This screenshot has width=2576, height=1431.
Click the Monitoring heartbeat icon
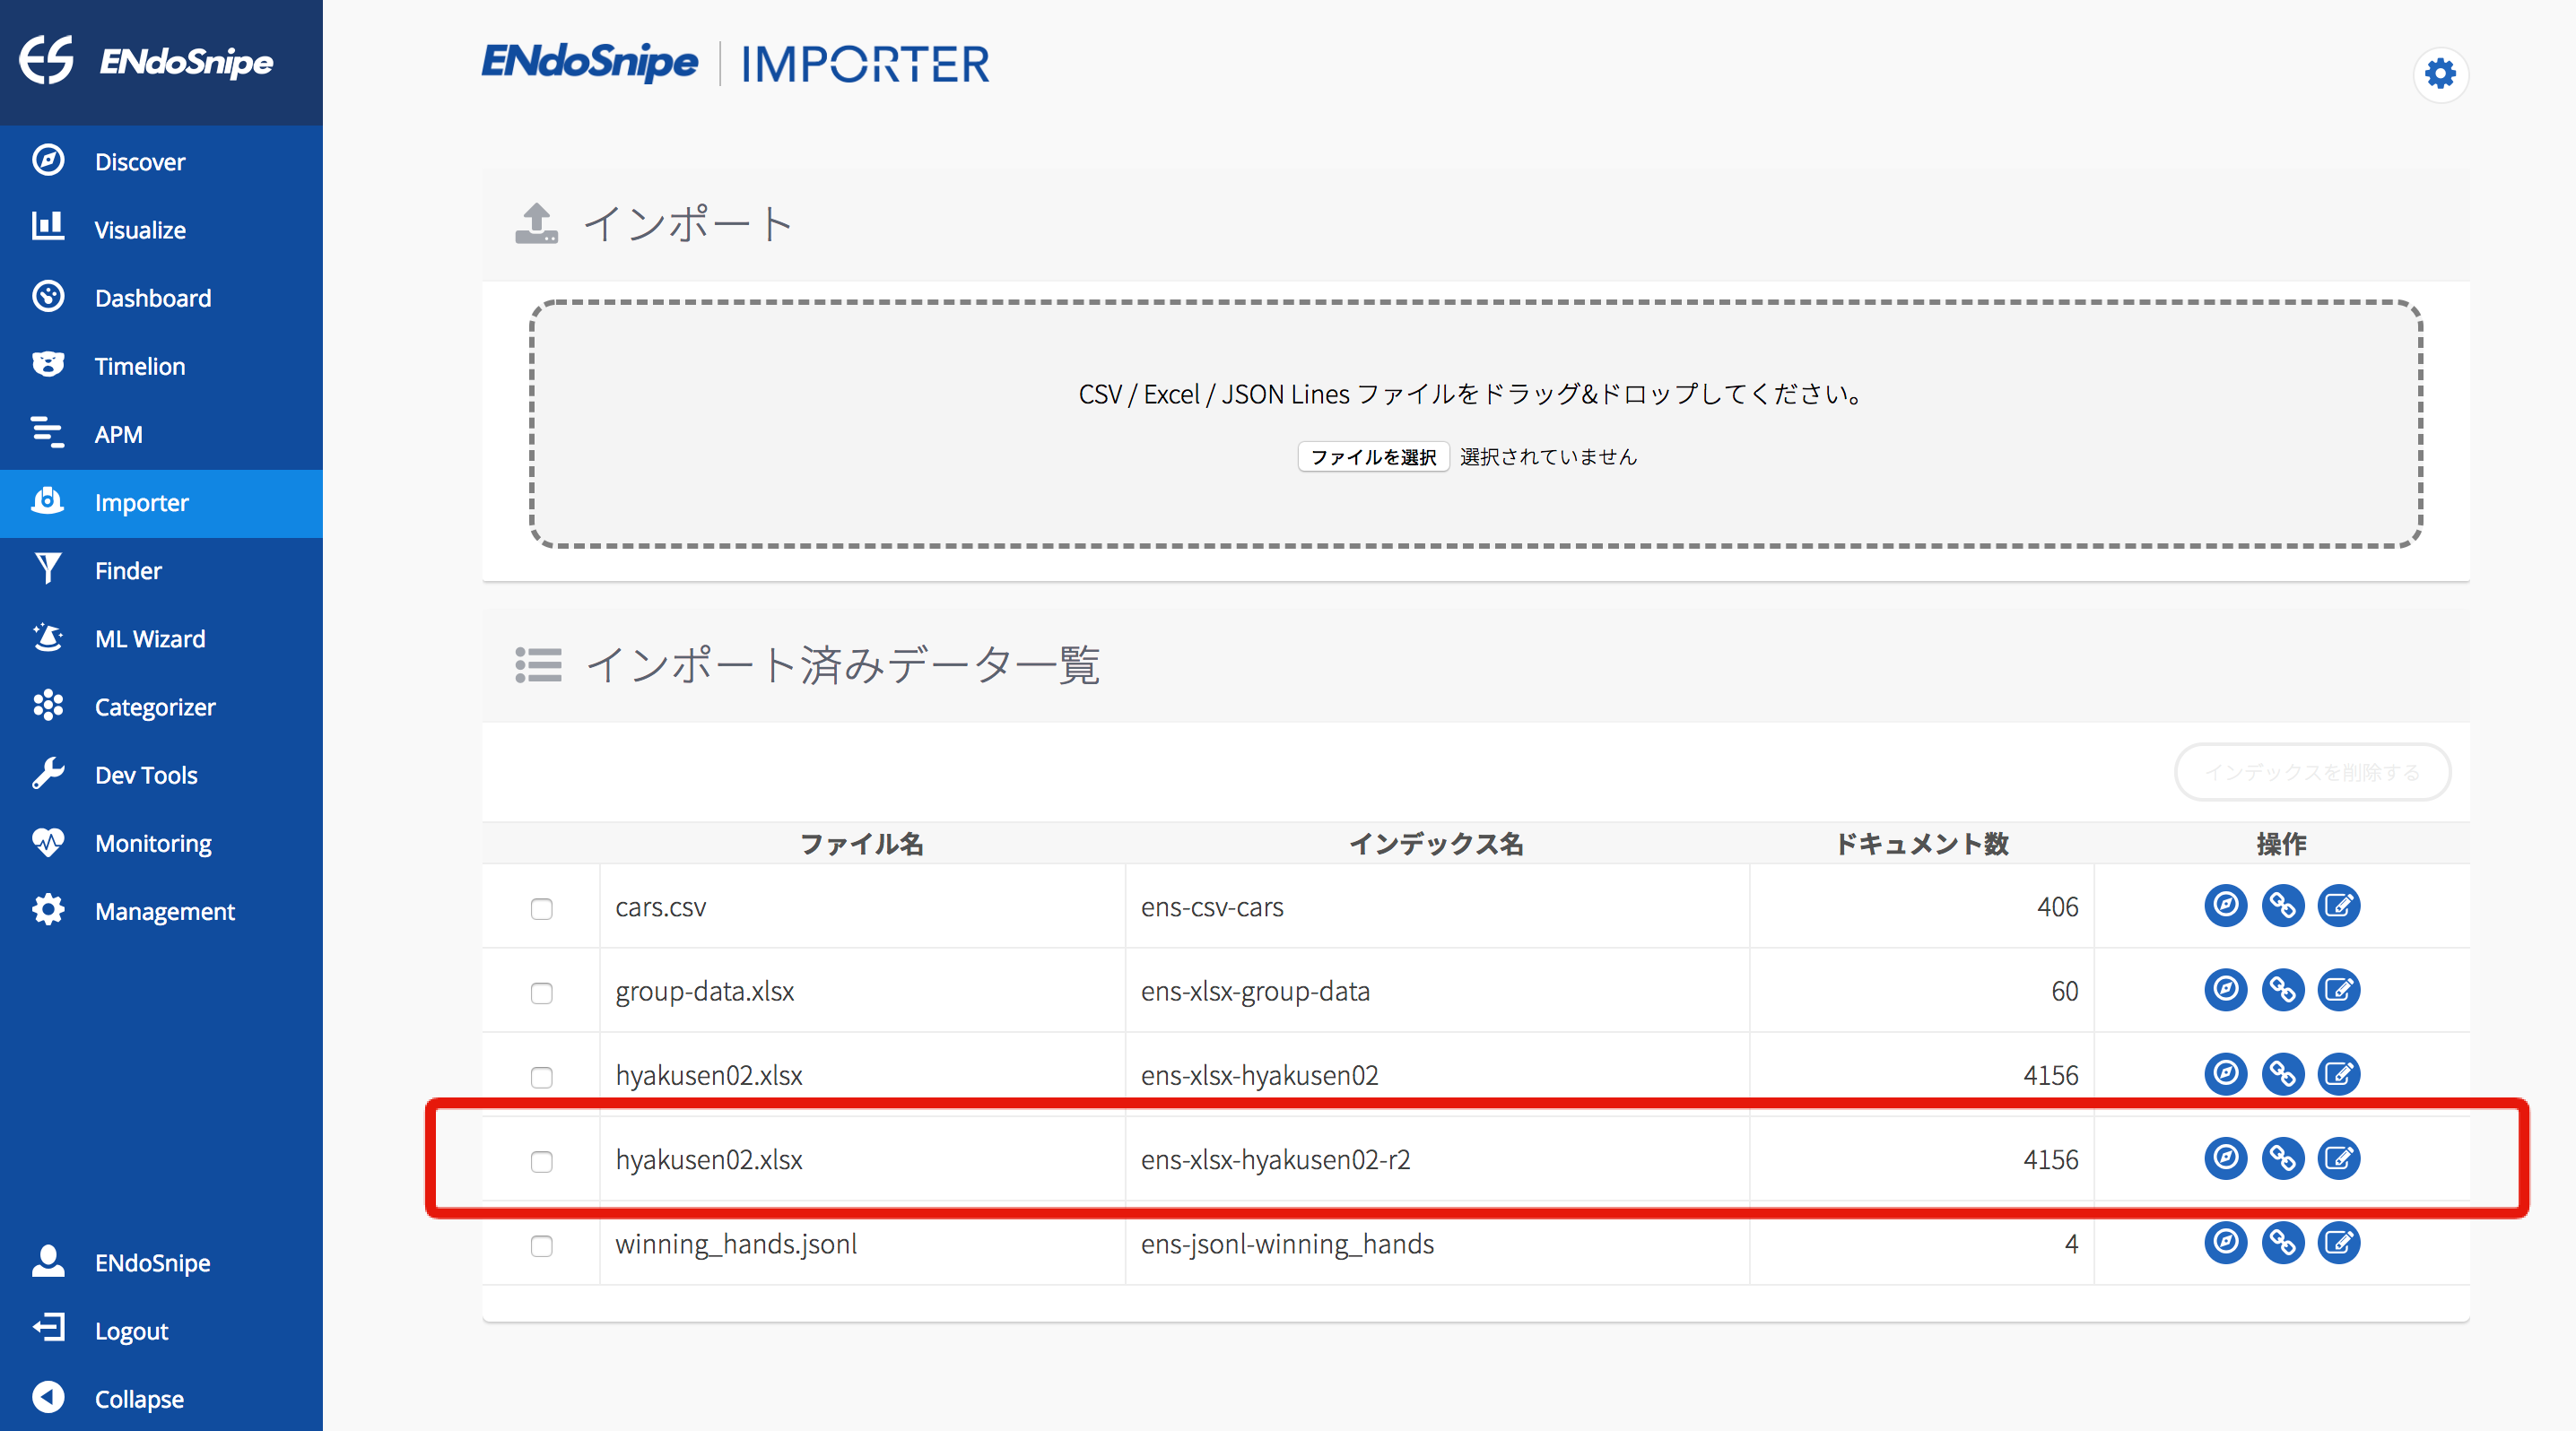(x=48, y=841)
